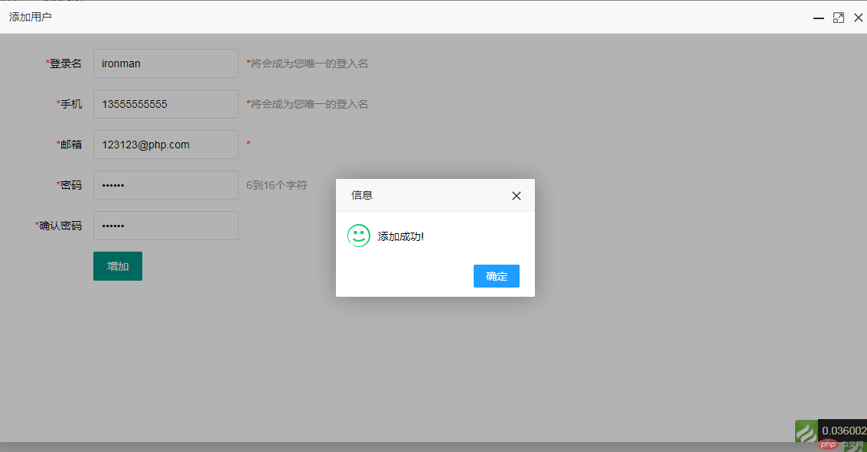The width and height of the screenshot is (867, 452).
Task: Click the 密码 password field
Action: point(165,185)
